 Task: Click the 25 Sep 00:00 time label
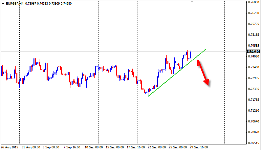point(178,147)
